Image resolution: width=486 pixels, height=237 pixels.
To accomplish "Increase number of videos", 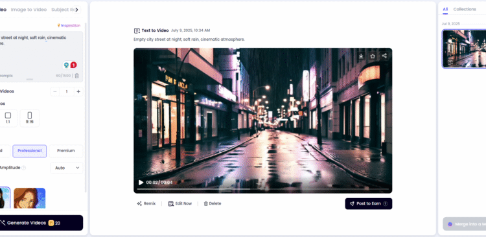I will coord(78,91).
